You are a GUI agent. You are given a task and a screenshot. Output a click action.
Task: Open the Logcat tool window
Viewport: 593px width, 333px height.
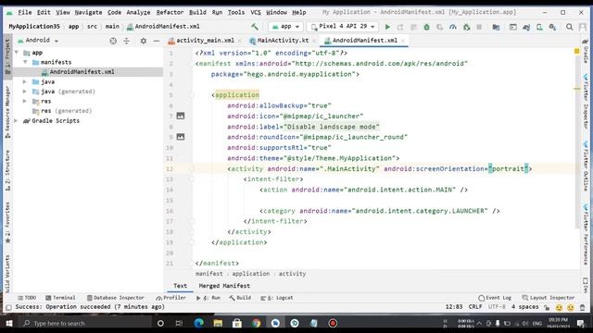(x=277, y=298)
